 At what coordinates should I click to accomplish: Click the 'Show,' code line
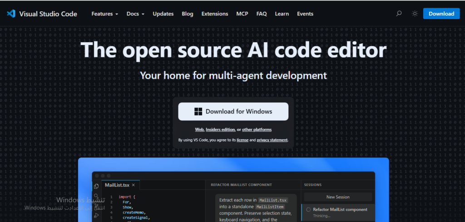(128, 207)
